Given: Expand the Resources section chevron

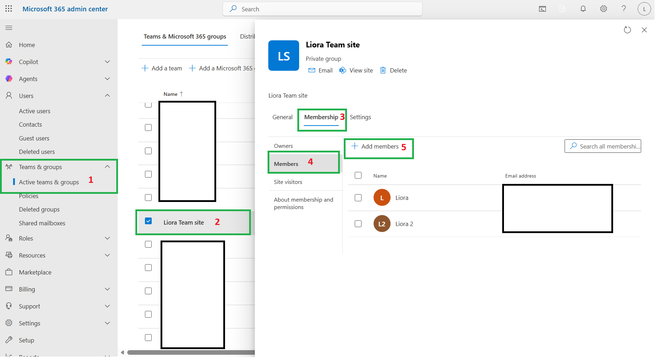Looking at the screenshot, I should click(x=107, y=255).
